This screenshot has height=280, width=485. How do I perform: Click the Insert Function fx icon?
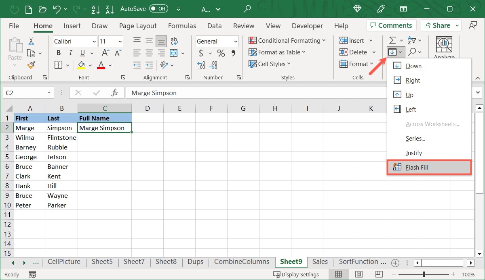click(x=115, y=93)
